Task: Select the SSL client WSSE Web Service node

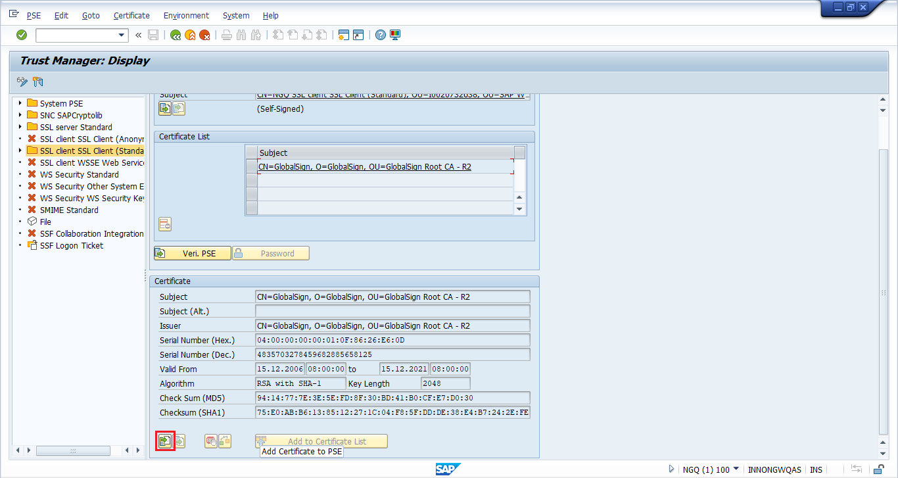Action: (91, 162)
